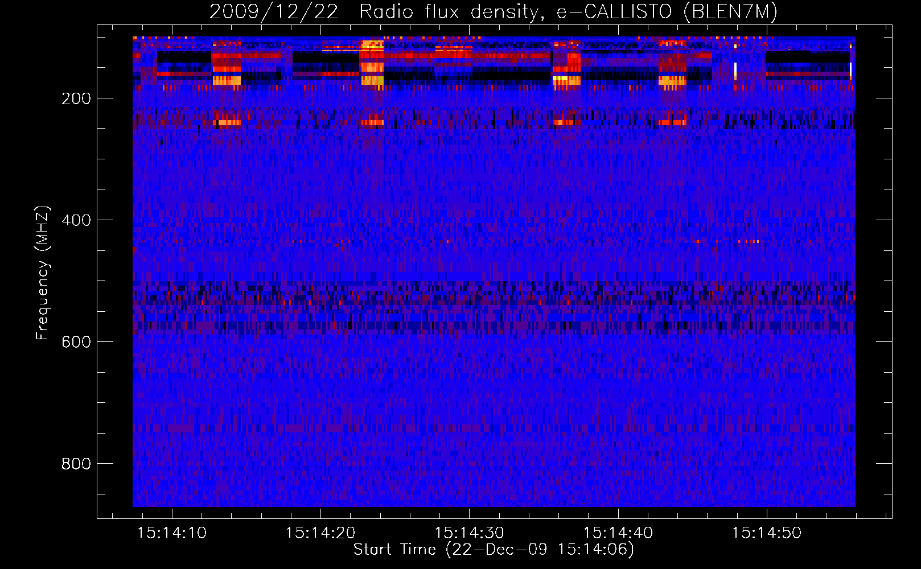Click the 400 frequency tick label
This screenshot has width=921, height=569.
[76, 220]
